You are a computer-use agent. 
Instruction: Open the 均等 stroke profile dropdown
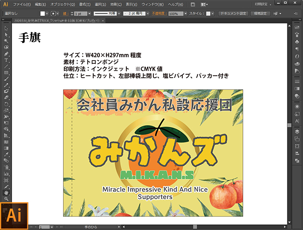(119, 14)
